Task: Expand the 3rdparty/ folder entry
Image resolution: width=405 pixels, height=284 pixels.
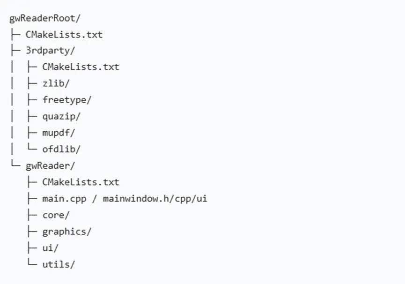Action: coord(51,51)
